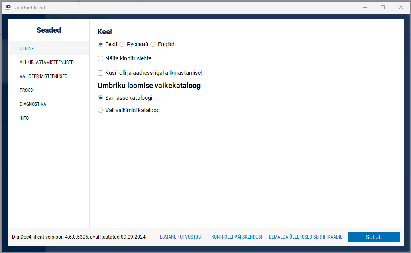The width and height of the screenshot is (411, 253).
Task: Open the Üldine settings tab
Action: (x=49, y=49)
